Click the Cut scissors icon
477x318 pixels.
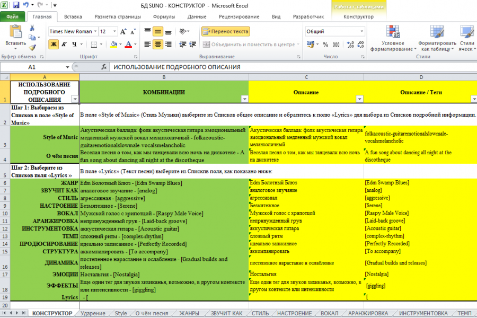pos(32,28)
